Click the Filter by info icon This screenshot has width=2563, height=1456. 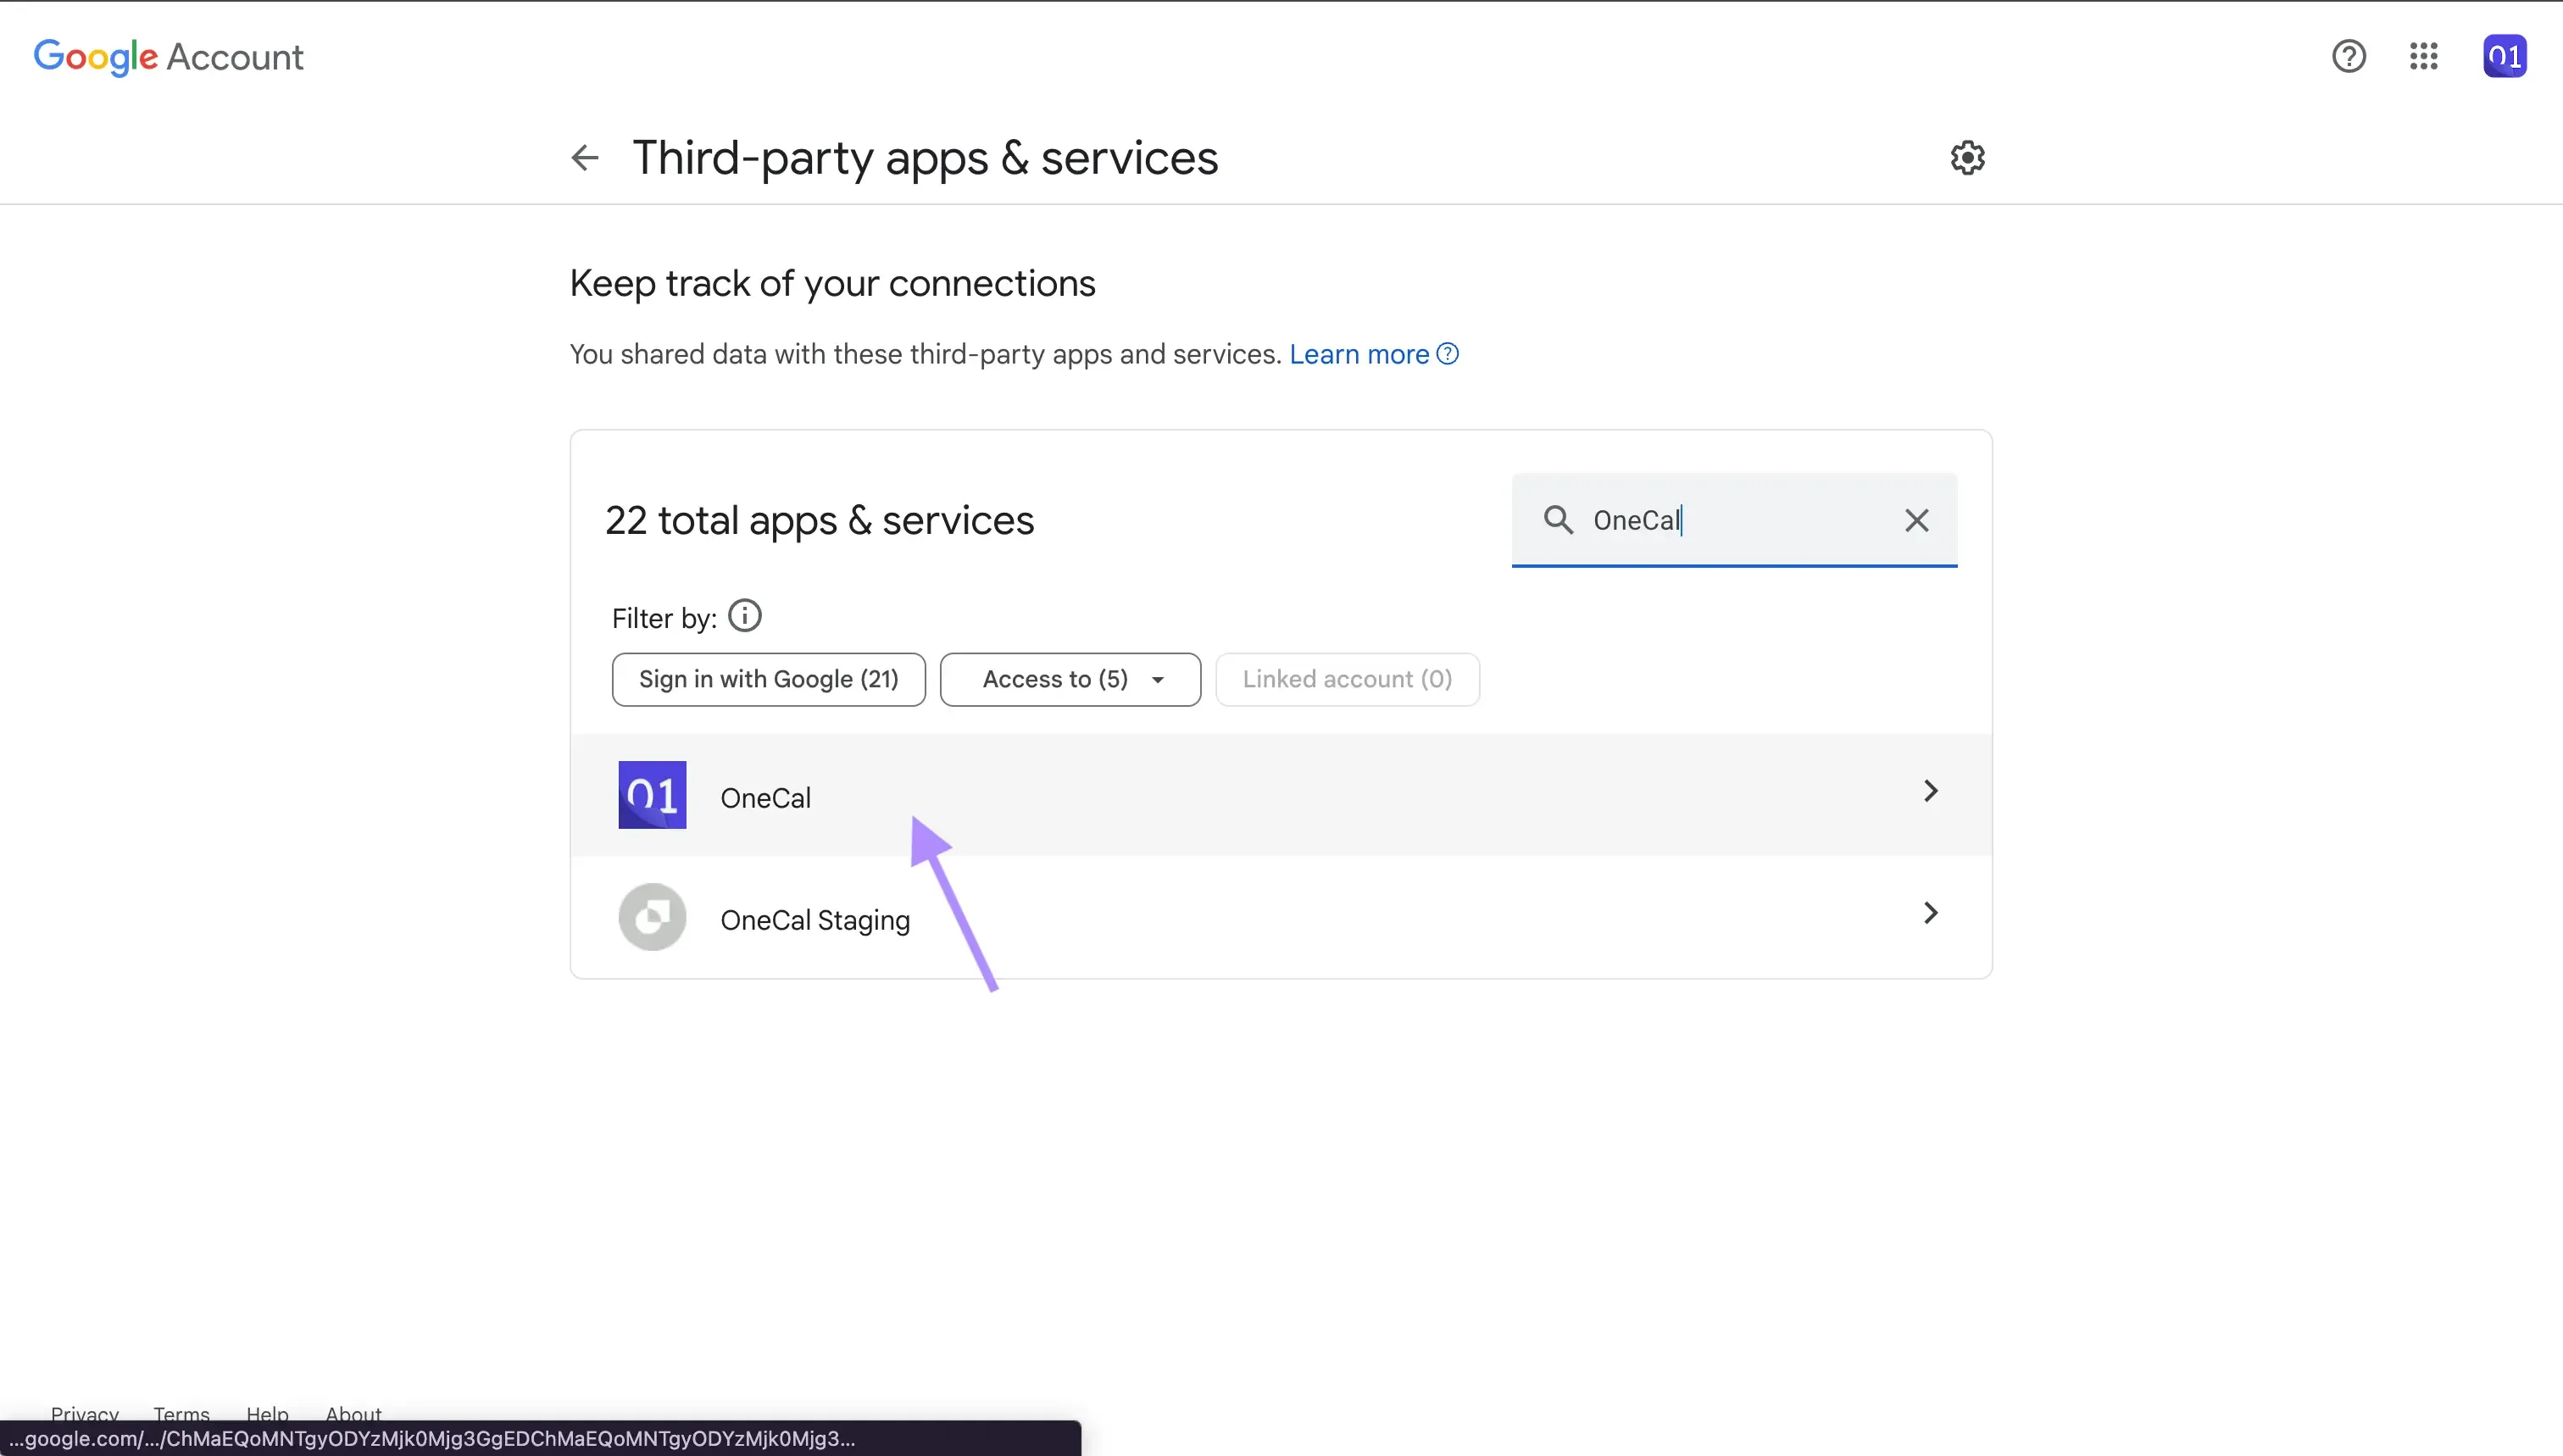tap(744, 615)
